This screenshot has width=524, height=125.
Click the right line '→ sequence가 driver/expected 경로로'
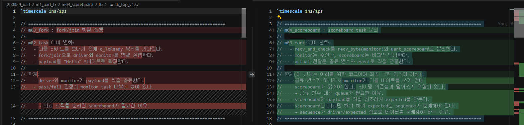pos(364,112)
